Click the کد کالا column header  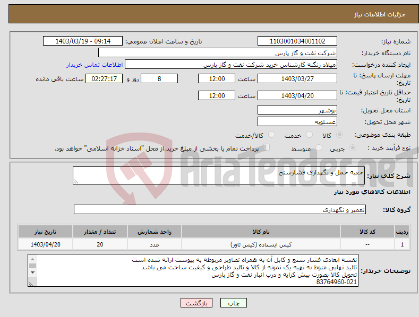(x=367, y=232)
